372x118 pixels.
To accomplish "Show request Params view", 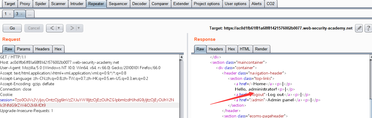I will tap(23, 49).
